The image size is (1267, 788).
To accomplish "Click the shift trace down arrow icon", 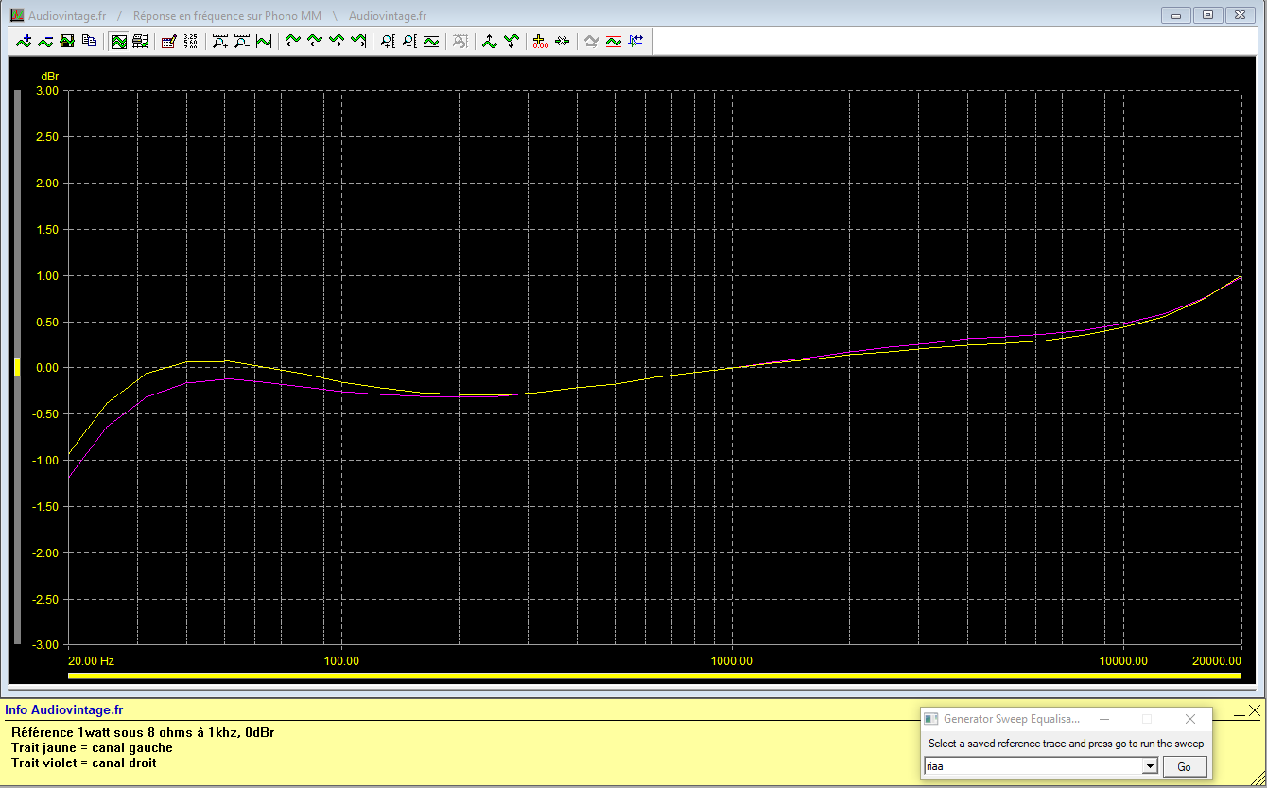I will (512, 41).
